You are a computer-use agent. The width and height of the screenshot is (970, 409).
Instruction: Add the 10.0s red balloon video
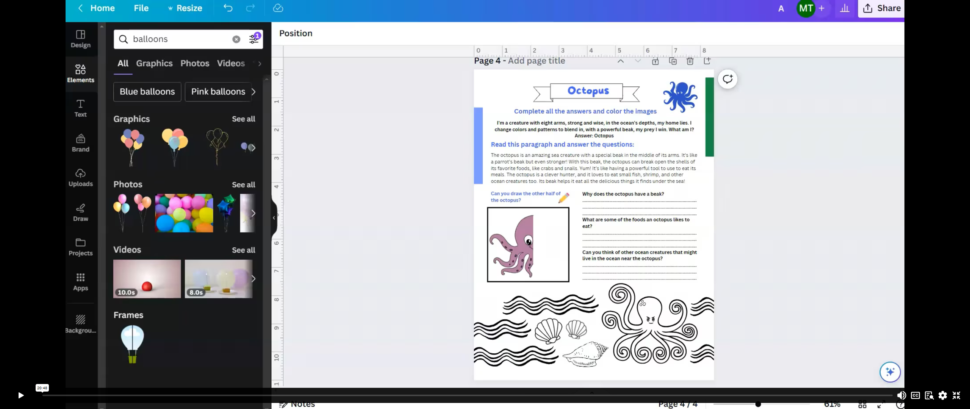tap(147, 279)
